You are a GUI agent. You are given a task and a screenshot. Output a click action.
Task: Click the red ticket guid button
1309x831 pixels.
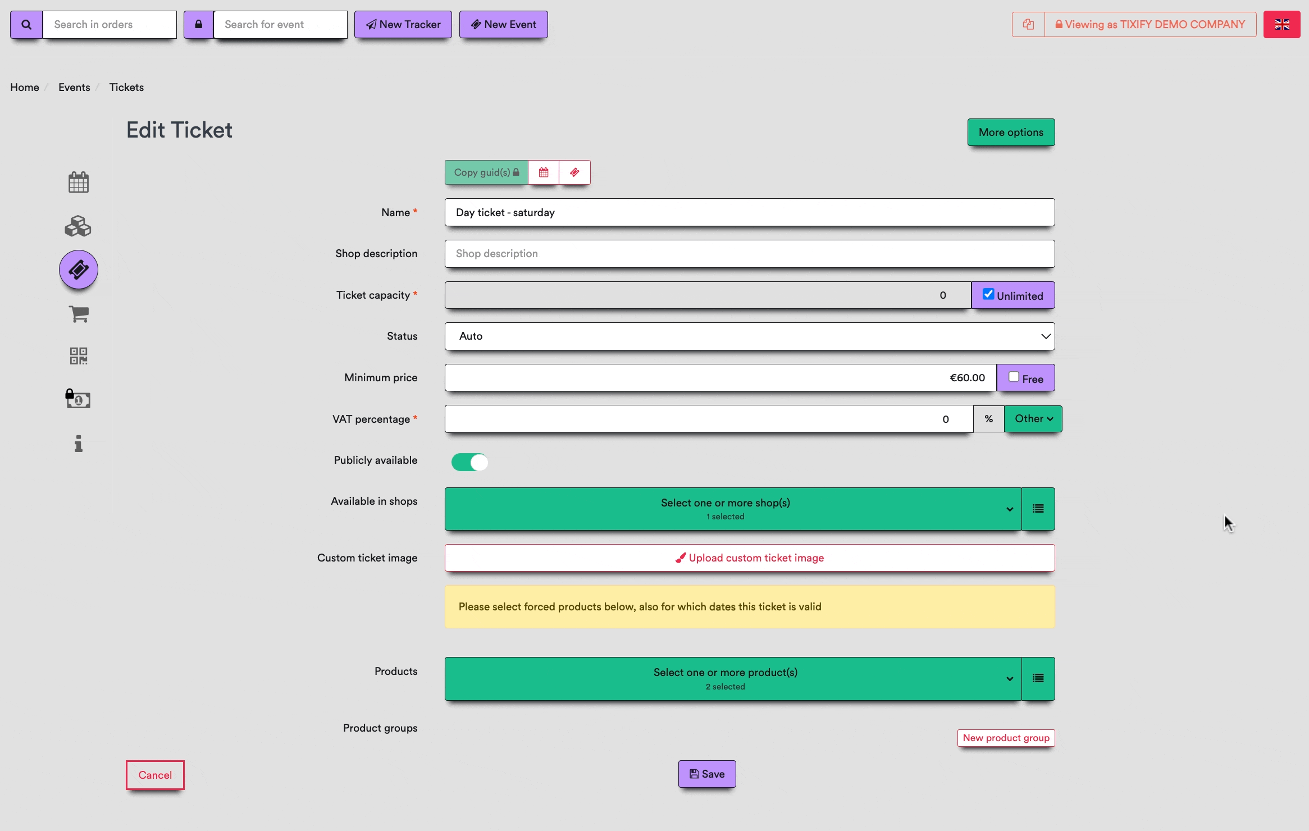pyautogui.click(x=574, y=172)
